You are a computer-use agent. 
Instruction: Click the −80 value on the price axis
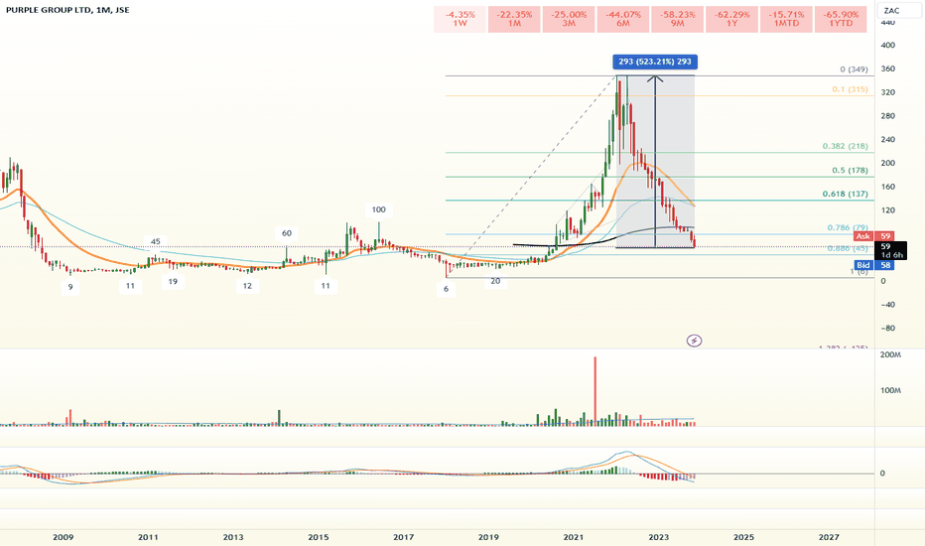click(887, 329)
